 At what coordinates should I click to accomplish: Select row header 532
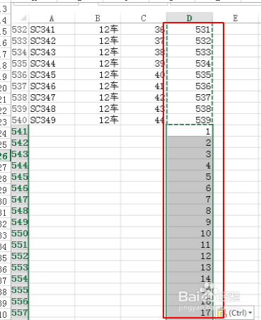20,29
